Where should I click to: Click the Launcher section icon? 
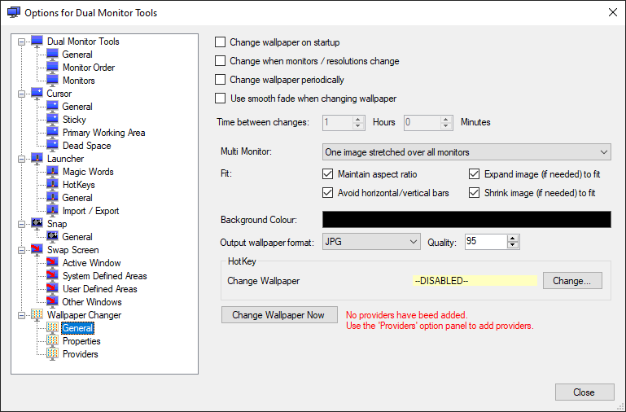[37, 159]
